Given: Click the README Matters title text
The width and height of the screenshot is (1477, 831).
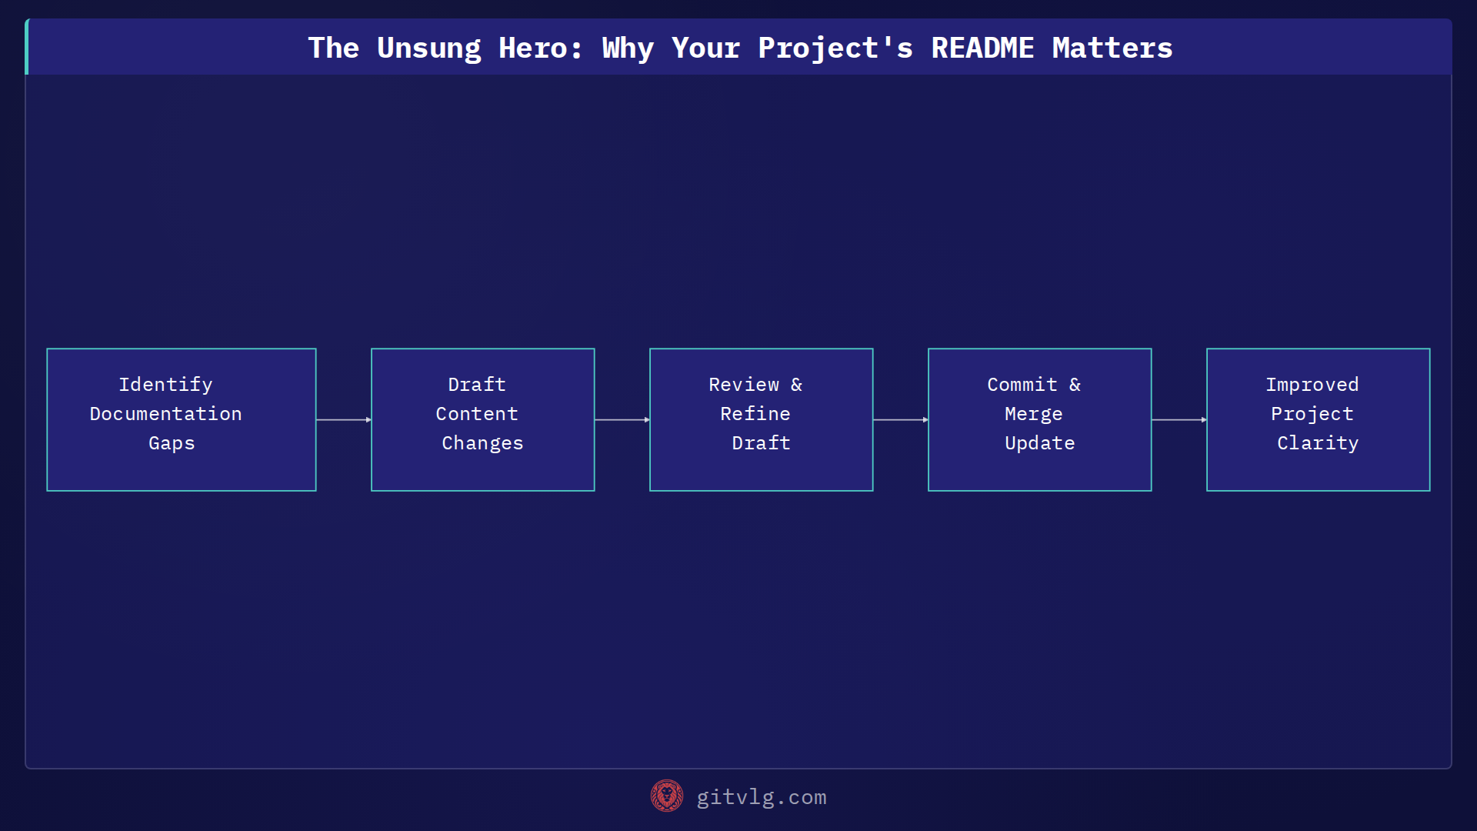Looking at the screenshot, I should 1052,48.
